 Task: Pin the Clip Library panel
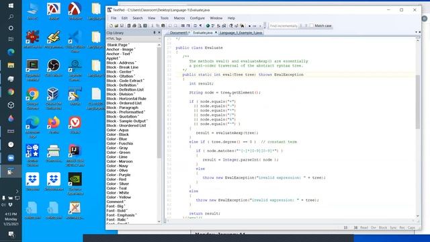coord(155,33)
